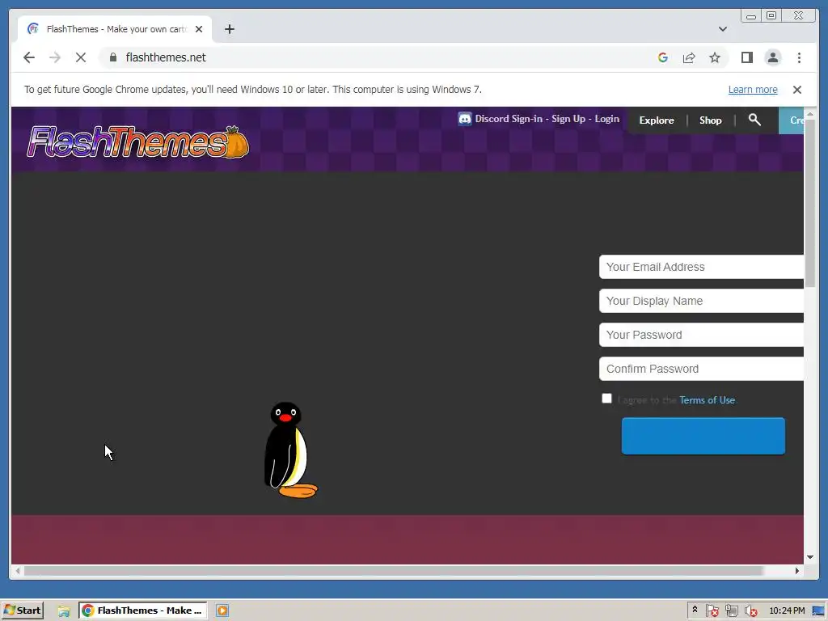Open the Learn more link
This screenshot has width=828, height=621.
coord(753,90)
